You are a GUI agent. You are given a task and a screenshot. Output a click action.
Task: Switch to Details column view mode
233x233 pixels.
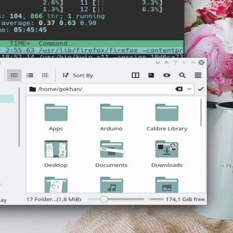coord(45,75)
